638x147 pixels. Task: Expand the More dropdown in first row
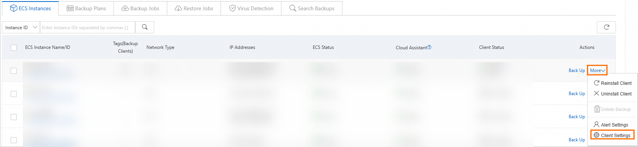point(597,70)
